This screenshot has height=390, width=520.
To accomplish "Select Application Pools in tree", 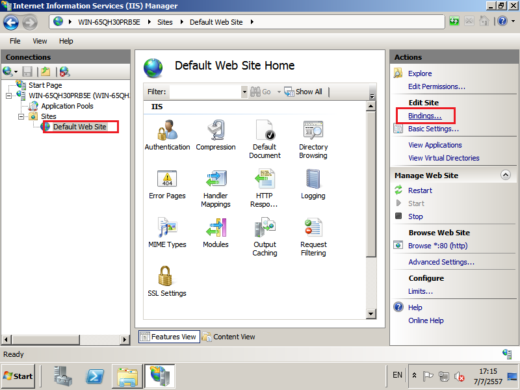I will click(67, 106).
